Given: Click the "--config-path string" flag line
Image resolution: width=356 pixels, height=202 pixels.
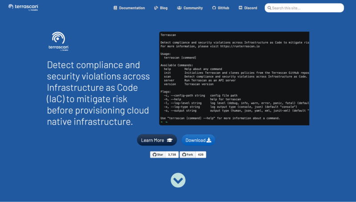Looking at the screenshot, I should click(201, 96).
